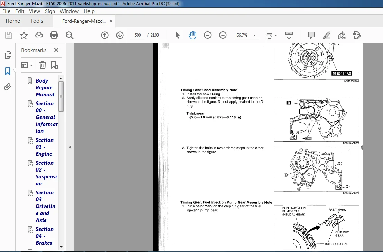This screenshot has width=383, height=252.
Task: Open the Body Repair Manual bookmark
Action: (x=45, y=87)
